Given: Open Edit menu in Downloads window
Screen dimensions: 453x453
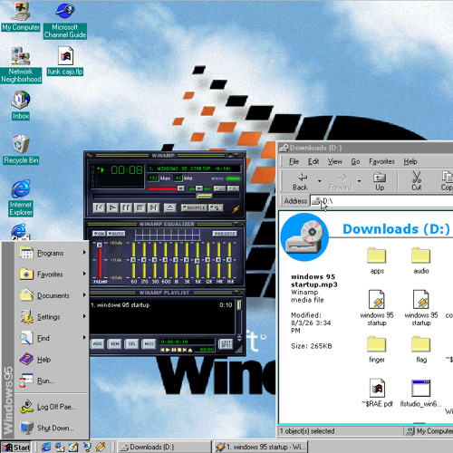Looking at the screenshot, I should (x=313, y=161).
